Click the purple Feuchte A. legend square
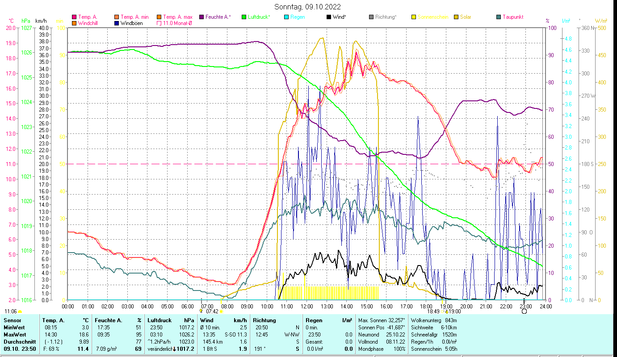This screenshot has height=357, width=617. (x=201, y=17)
